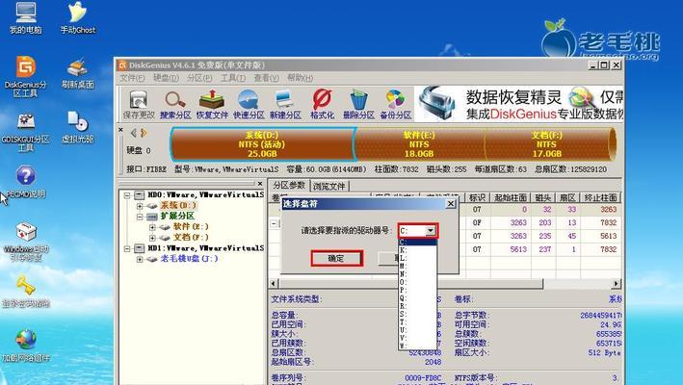The image size is (683, 385).
Task: Select 老毛桃U盘(J:) in the tree
Action: [189, 258]
